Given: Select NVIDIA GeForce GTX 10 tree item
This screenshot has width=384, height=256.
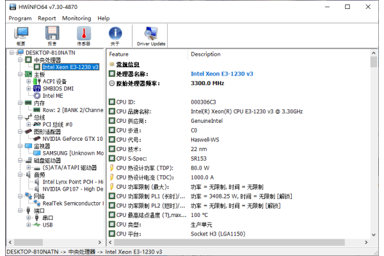Looking at the screenshot, I should [x=73, y=139].
